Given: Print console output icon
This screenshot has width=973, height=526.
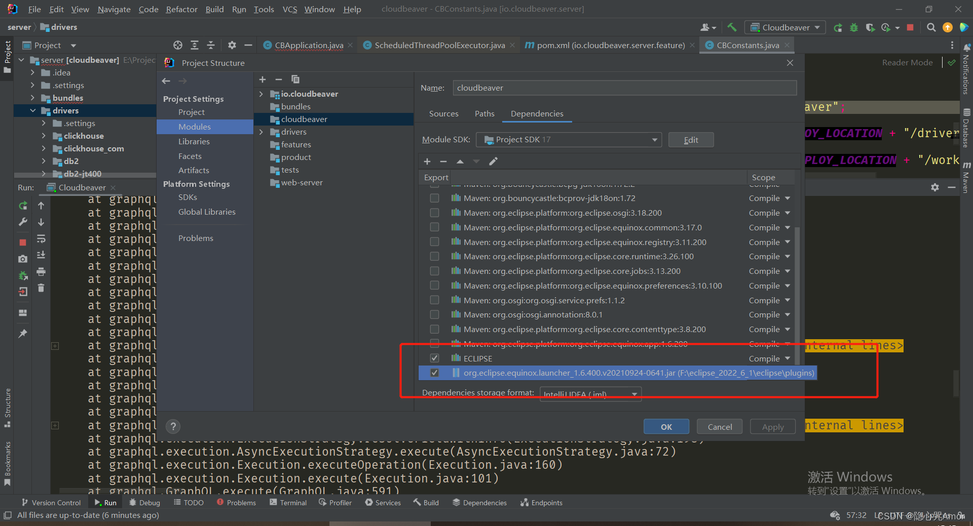Looking at the screenshot, I should (41, 272).
